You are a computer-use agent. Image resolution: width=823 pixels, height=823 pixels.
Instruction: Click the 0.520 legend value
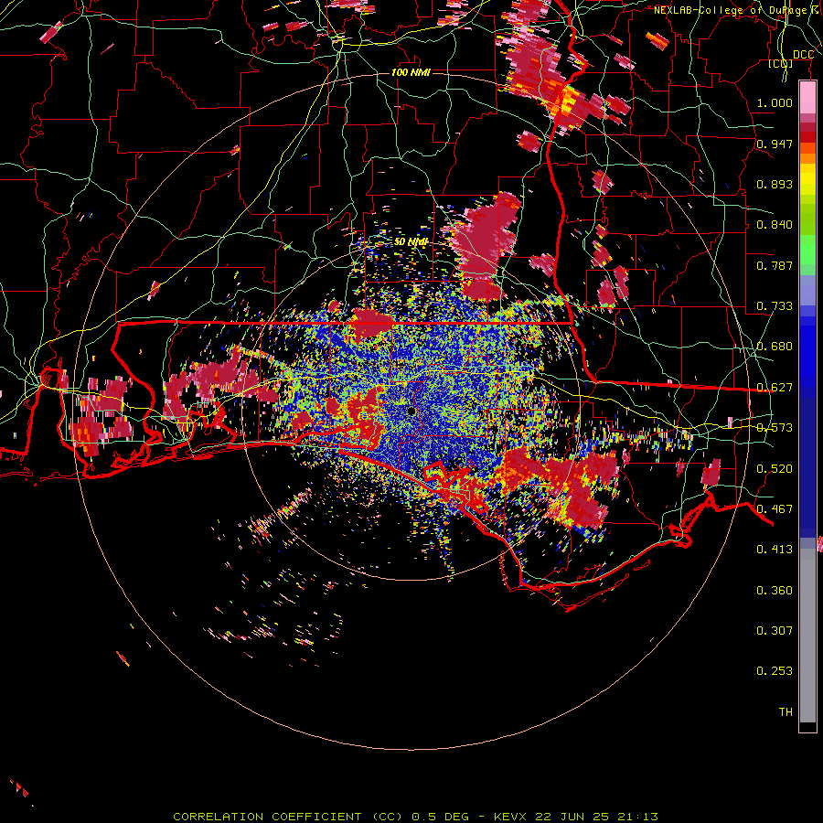click(775, 469)
